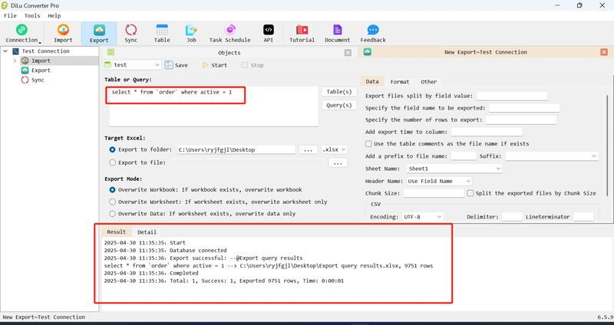Screen dimensions: 614x325
Task: Browse for the export folder
Action: pyautogui.click(x=309, y=149)
